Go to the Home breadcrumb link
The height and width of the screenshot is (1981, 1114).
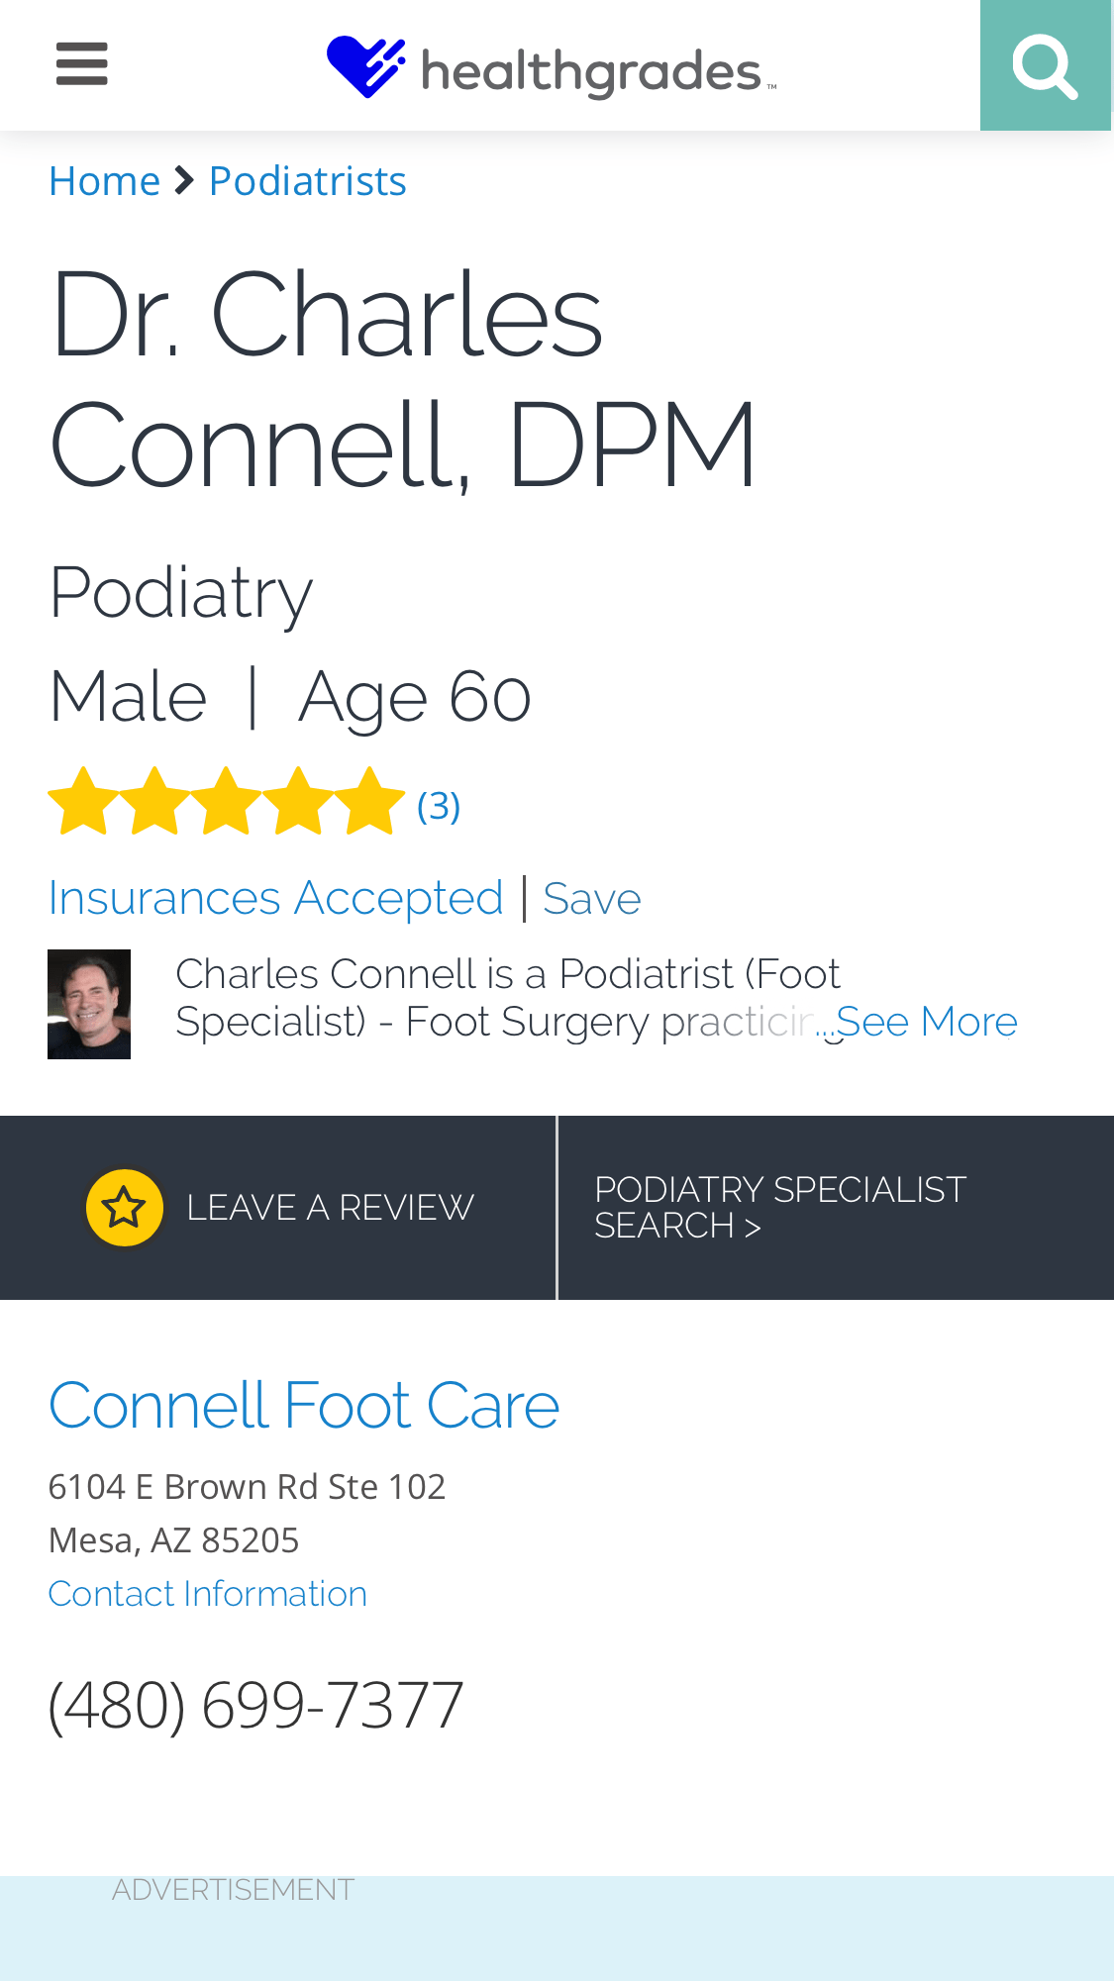(104, 181)
